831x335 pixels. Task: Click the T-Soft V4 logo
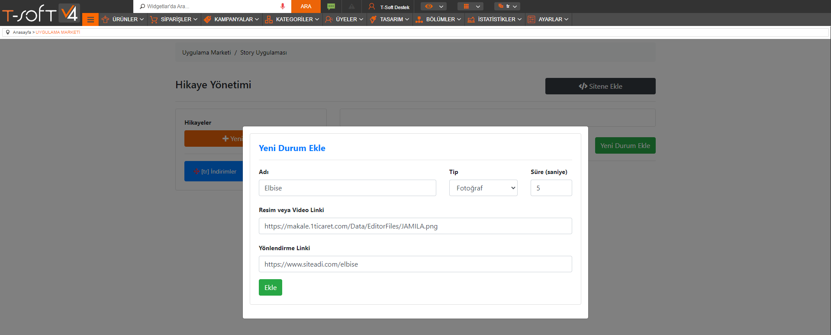pos(41,13)
